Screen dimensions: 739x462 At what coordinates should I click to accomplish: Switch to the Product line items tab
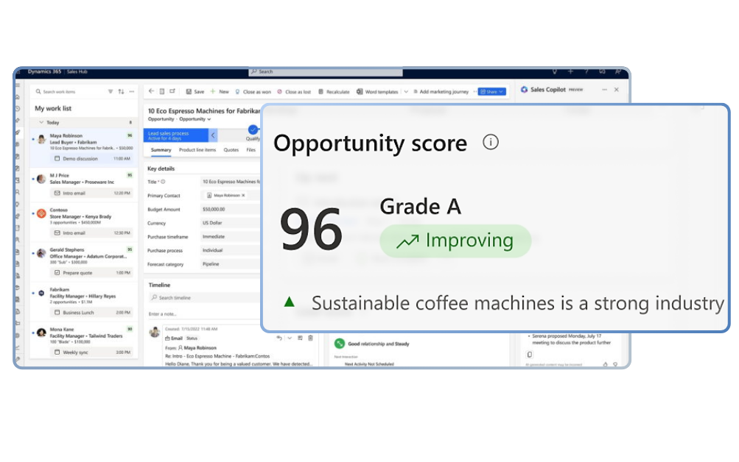click(x=197, y=150)
